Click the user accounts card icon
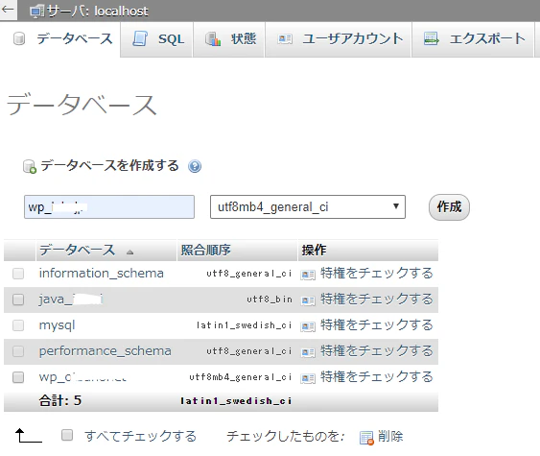 coord(285,39)
